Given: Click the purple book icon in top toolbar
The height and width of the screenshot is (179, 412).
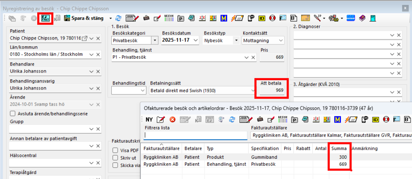Looking at the screenshot, I should tap(362, 18).
